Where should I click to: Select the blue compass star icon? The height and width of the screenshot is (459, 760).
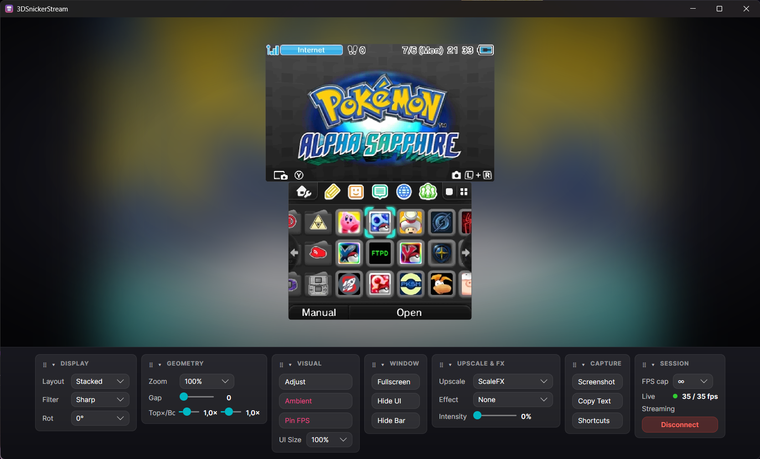[x=442, y=253]
